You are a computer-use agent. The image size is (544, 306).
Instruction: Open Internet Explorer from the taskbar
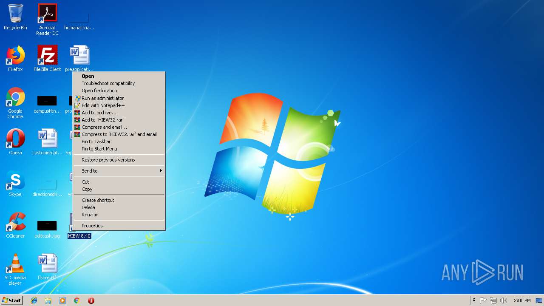coord(34,300)
